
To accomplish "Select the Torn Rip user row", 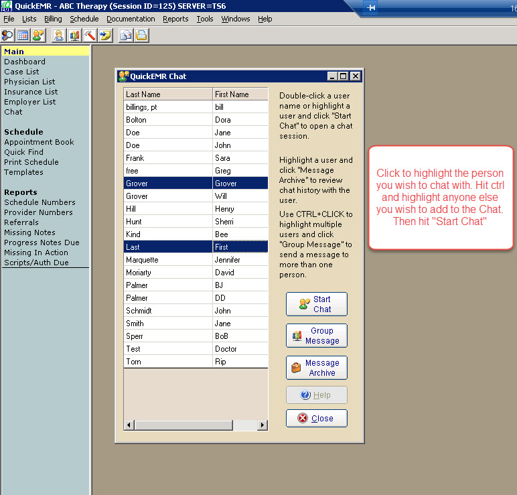I will tap(196, 362).
